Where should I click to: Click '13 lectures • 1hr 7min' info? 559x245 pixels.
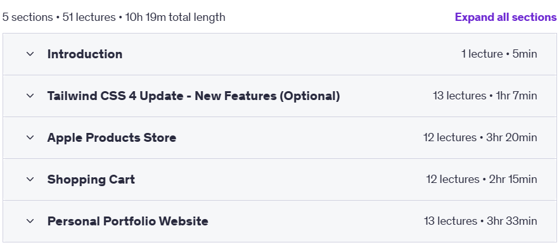485,96
